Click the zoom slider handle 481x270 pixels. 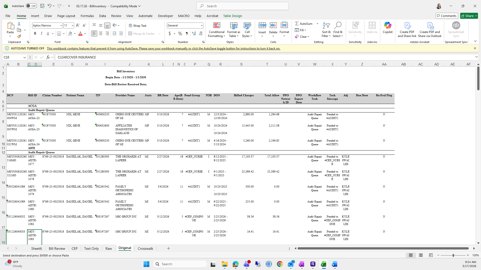453,255
